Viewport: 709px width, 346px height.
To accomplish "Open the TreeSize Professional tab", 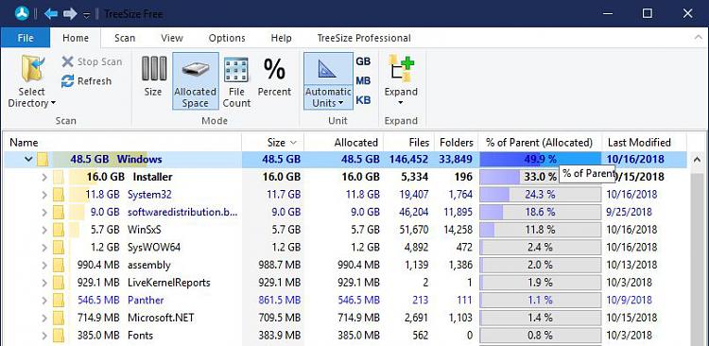I will [x=364, y=38].
